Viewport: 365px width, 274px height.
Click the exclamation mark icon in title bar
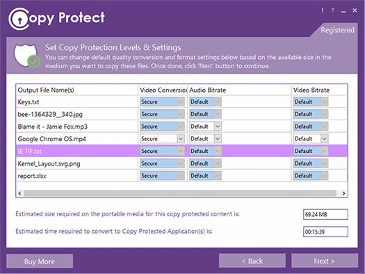click(323, 10)
